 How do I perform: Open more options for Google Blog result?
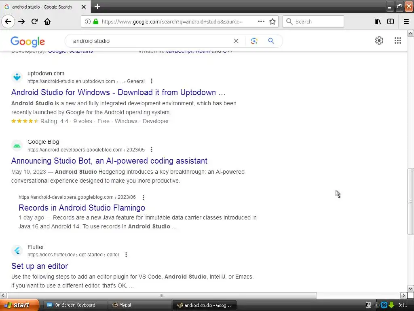[x=152, y=149]
